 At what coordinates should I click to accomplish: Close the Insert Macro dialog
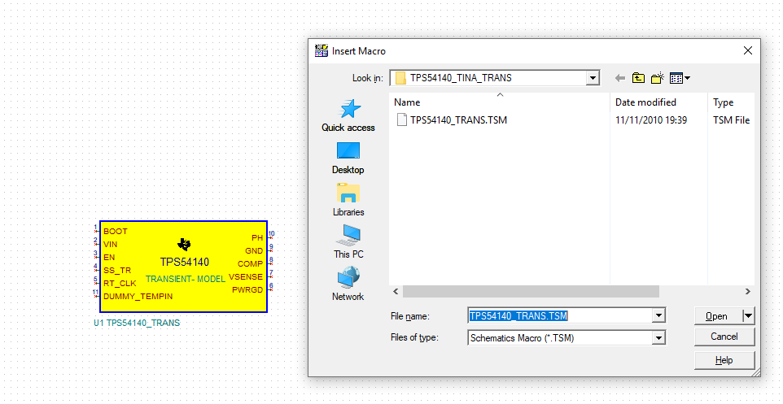pyautogui.click(x=747, y=50)
